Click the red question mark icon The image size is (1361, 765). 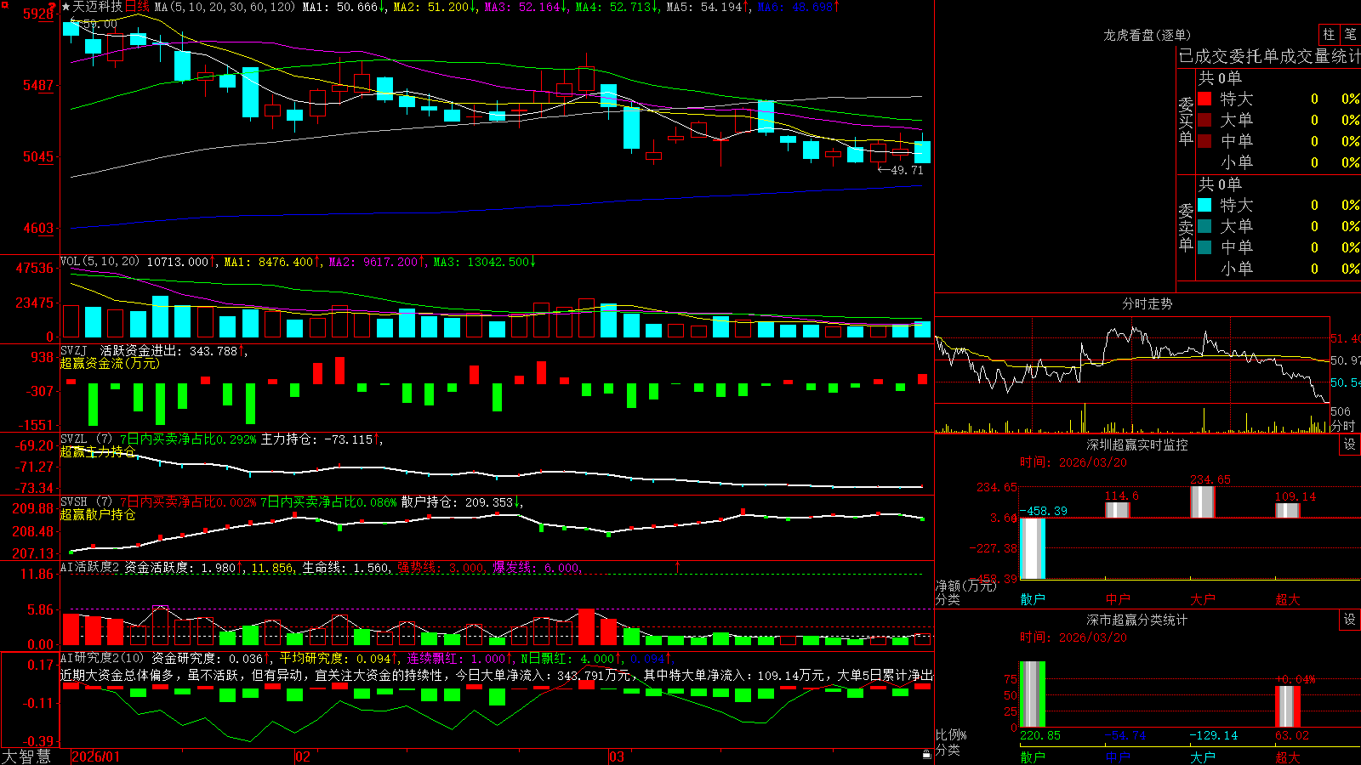pyautogui.click(x=53, y=6)
